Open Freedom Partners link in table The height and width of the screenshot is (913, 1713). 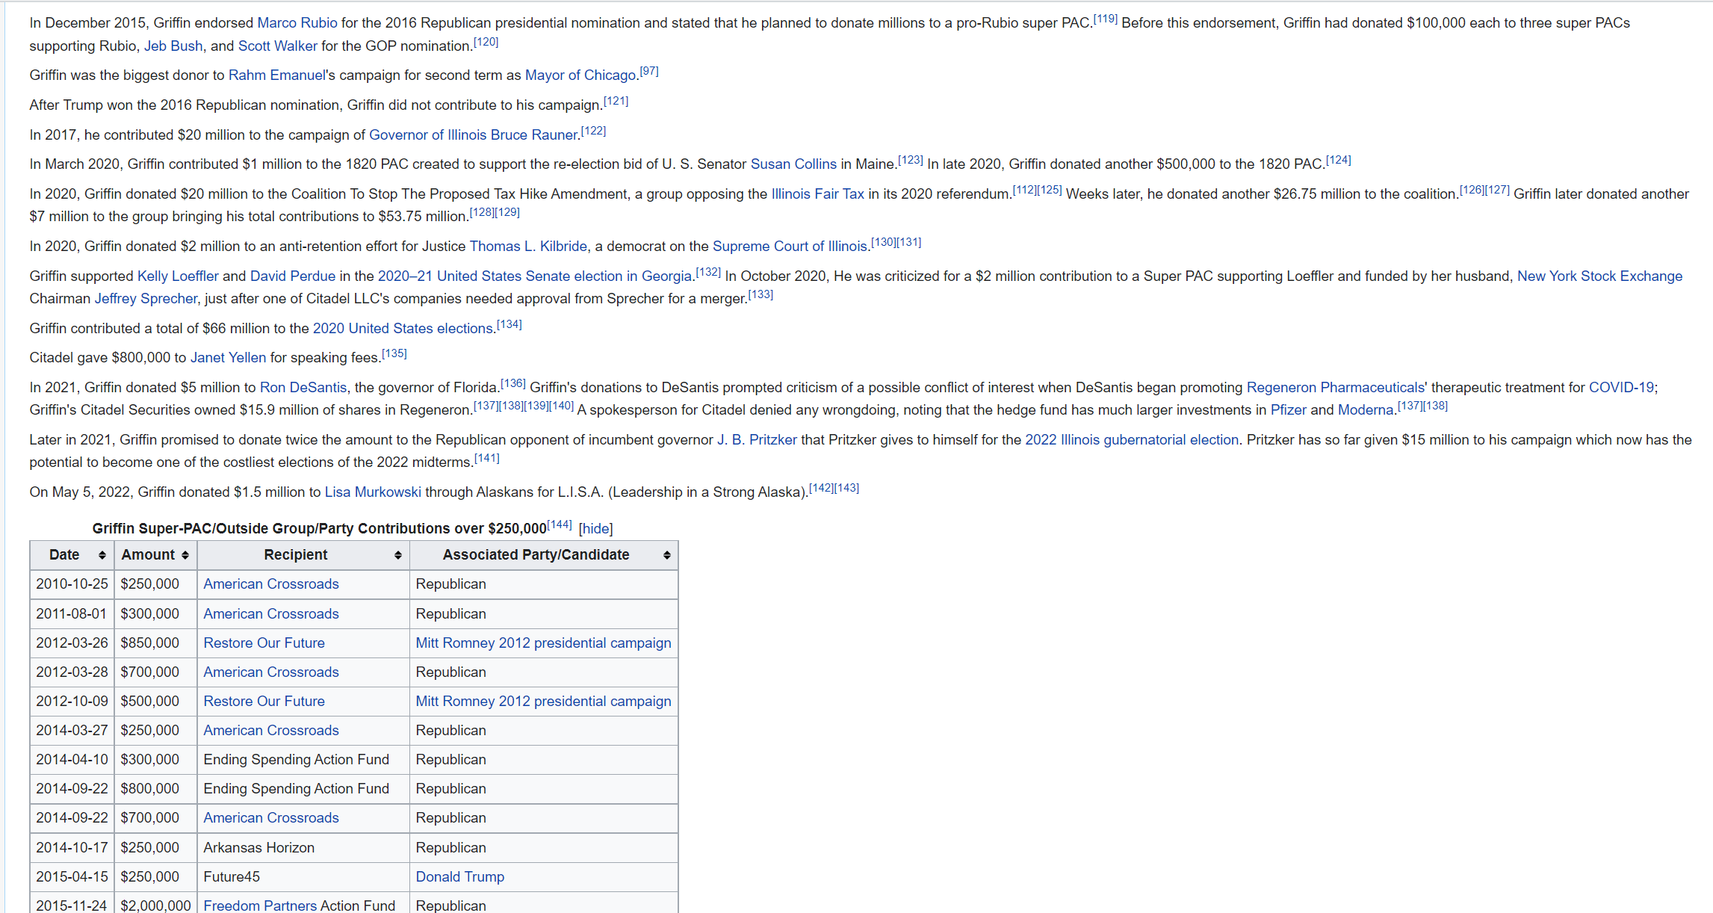[x=260, y=906]
